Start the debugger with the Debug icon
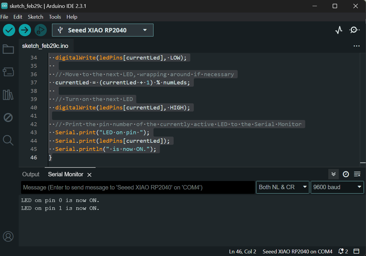This screenshot has width=366, height=256. tap(41, 30)
